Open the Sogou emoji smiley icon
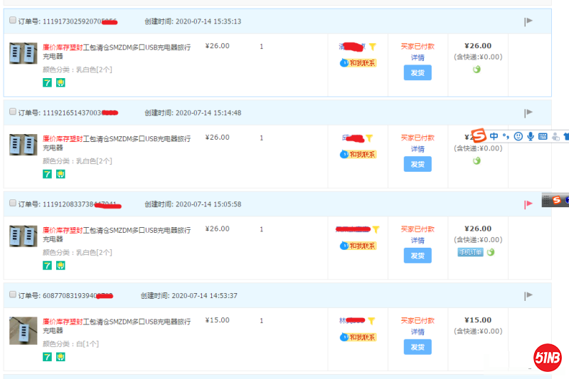 tap(518, 136)
